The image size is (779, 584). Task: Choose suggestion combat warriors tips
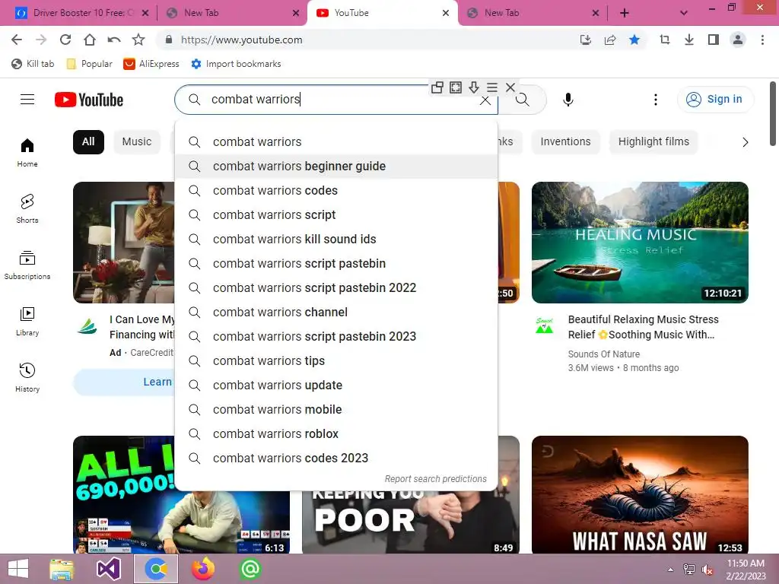336,360
